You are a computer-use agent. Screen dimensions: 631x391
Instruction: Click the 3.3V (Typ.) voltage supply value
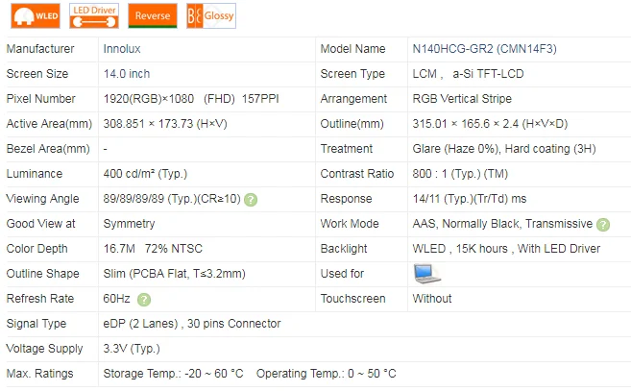(132, 349)
